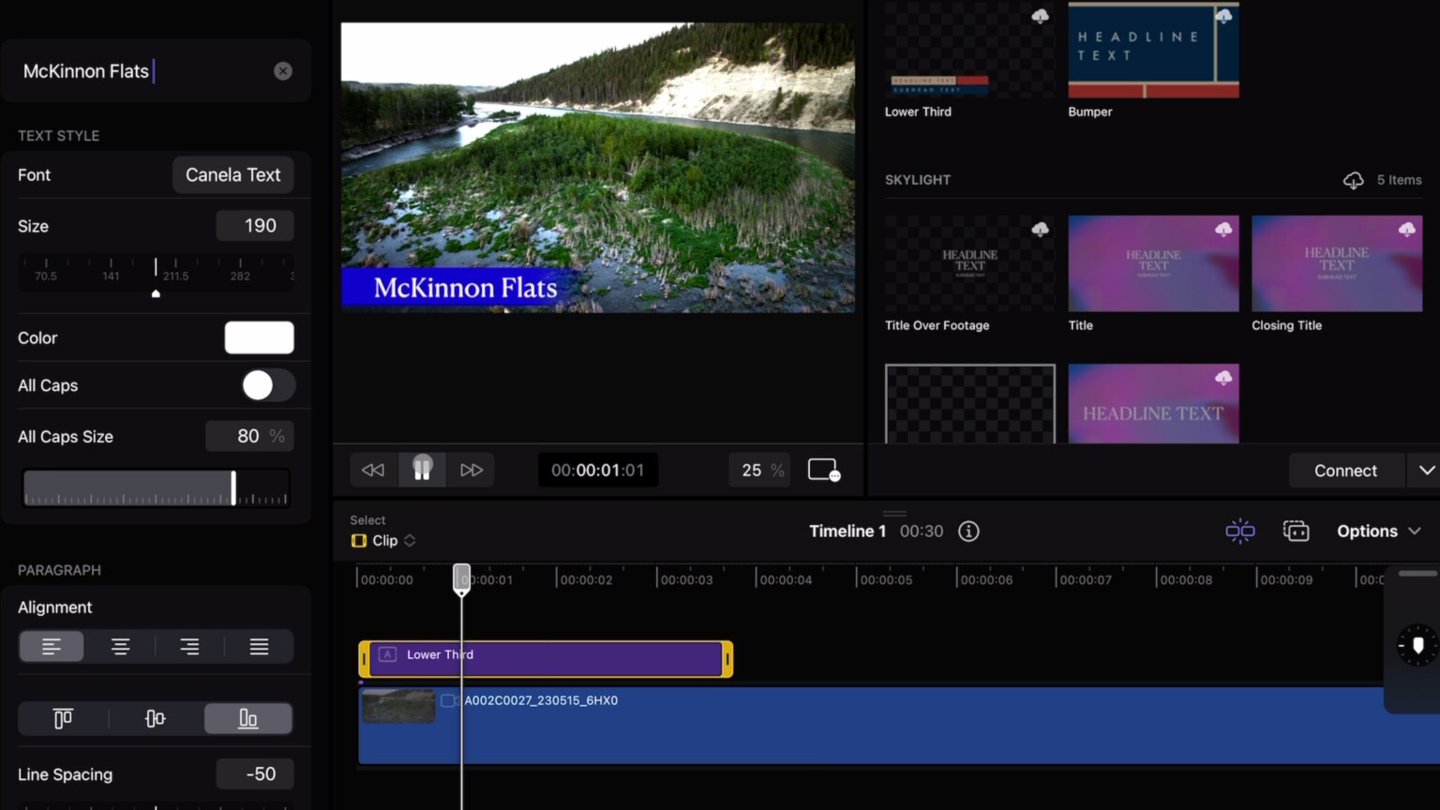1440x810 pixels.
Task: Select the Skylight Title thumbnail
Action: coord(1154,263)
